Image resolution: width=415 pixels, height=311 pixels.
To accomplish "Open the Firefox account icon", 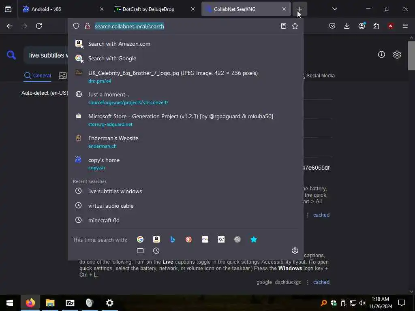I will coord(362,26).
